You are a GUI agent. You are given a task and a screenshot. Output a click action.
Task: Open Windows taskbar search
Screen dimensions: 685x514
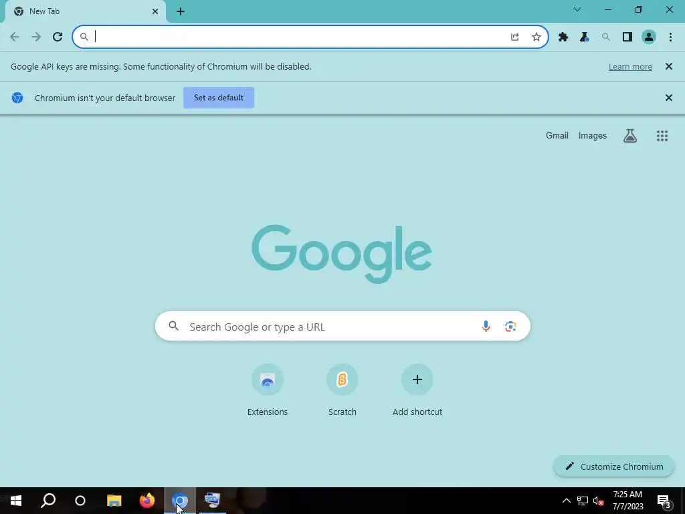pos(48,501)
